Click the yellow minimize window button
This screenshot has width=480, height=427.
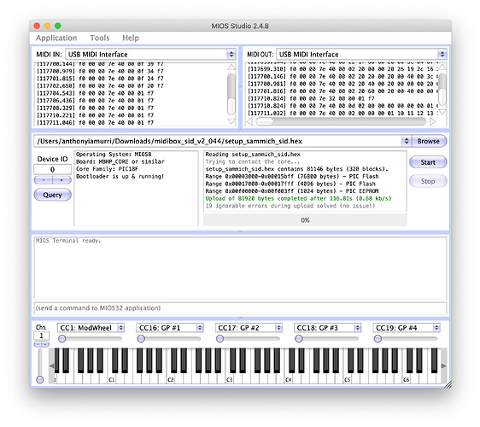pyautogui.click(x=48, y=26)
